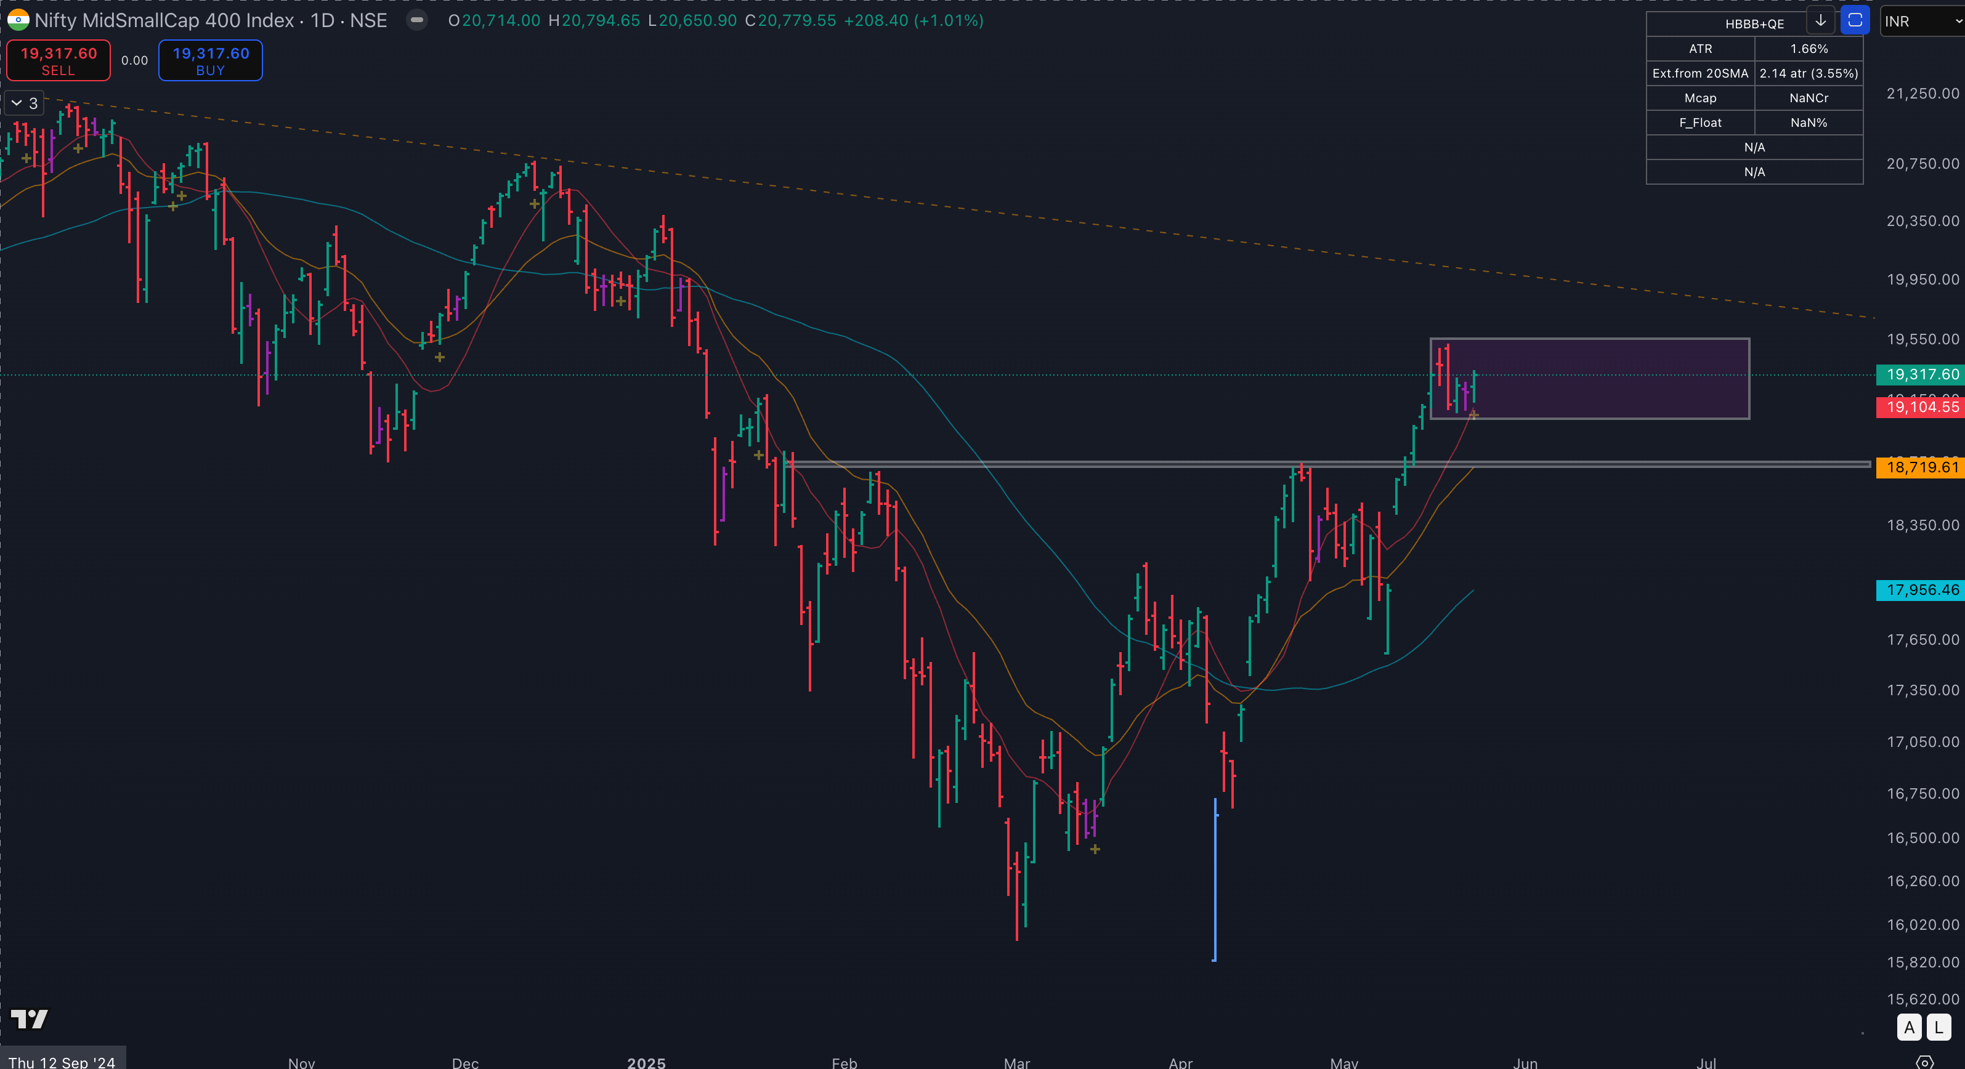Click the red 19,104.55 price label
Image resolution: width=1965 pixels, height=1069 pixels.
tap(1920, 406)
